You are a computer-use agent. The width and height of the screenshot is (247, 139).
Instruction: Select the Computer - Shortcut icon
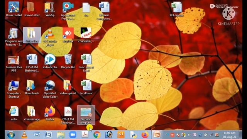(x=14, y=89)
